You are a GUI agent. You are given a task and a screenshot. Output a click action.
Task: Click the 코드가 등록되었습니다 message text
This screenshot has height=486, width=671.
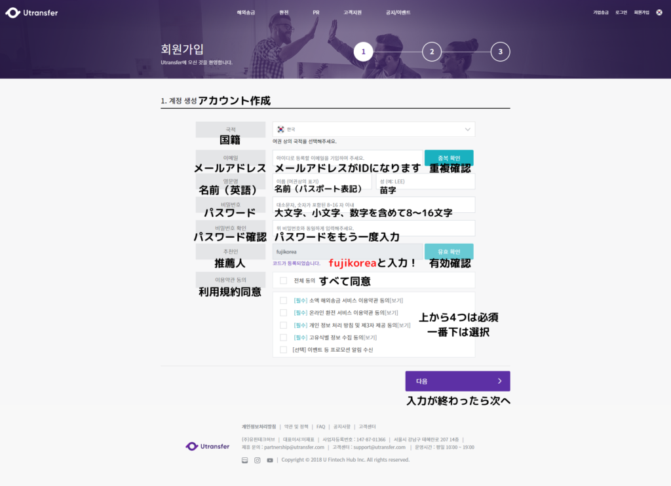pyautogui.click(x=297, y=263)
